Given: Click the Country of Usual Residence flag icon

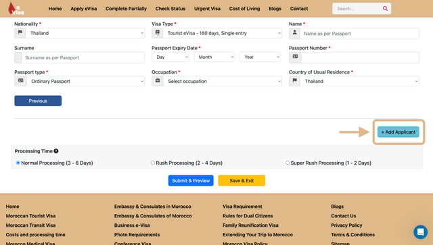Looking at the screenshot, I should click(295, 80).
